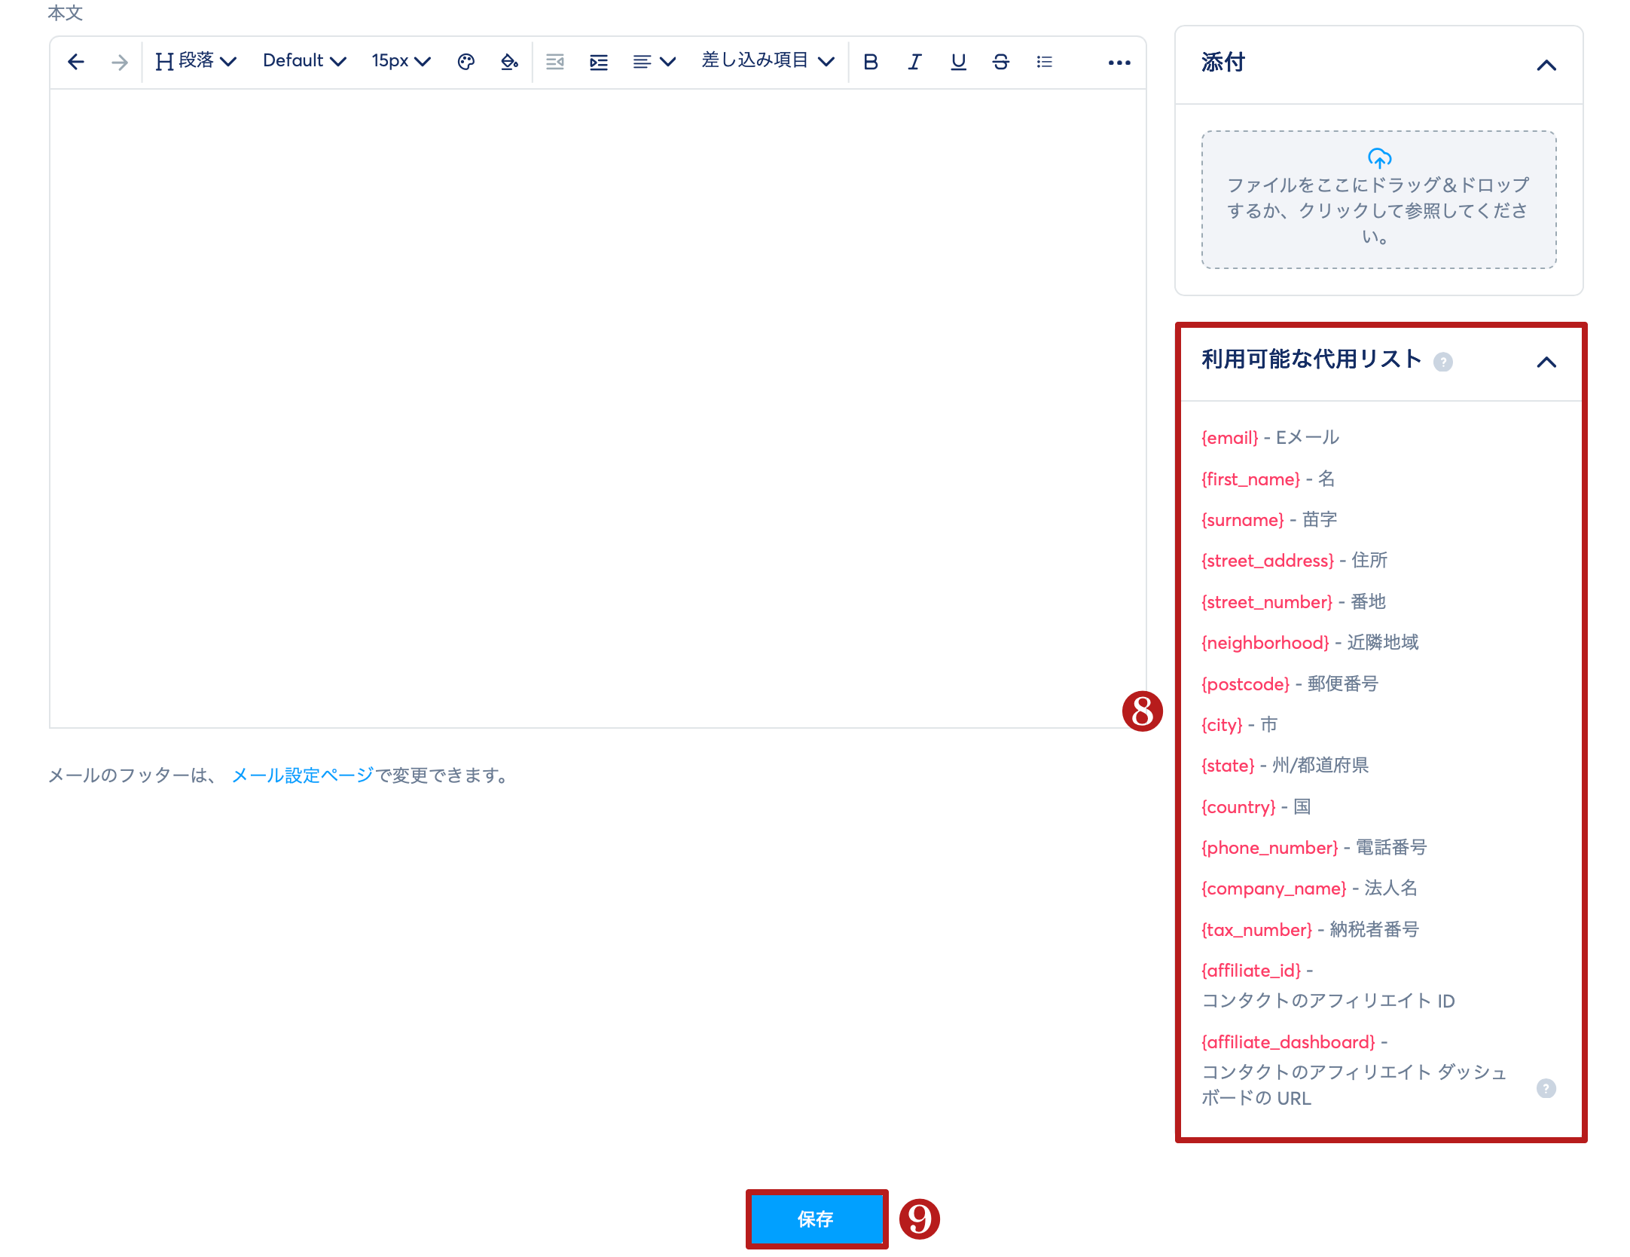Image resolution: width=1630 pixels, height=1257 pixels.
Task: Click the 保存 save button
Action: (x=816, y=1219)
